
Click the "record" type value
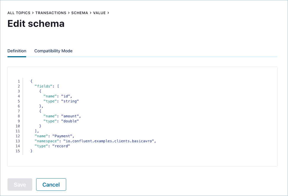click(x=61, y=146)
